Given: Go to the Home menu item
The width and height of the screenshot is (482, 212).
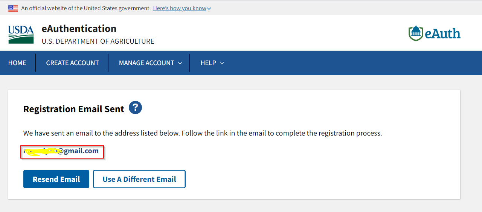Looking at the screenshot, I should [x=17, y=63].
